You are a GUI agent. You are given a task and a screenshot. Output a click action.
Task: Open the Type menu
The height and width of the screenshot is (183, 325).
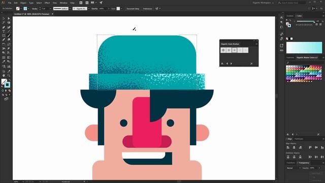(31, 3)
